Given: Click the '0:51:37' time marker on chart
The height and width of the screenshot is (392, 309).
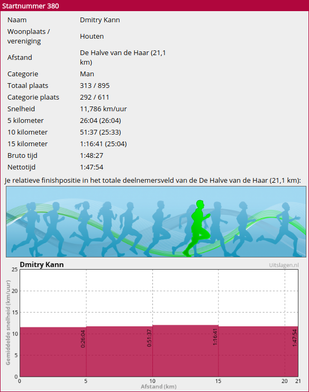Looking at the screenshot, I should [x=149, y=338].
